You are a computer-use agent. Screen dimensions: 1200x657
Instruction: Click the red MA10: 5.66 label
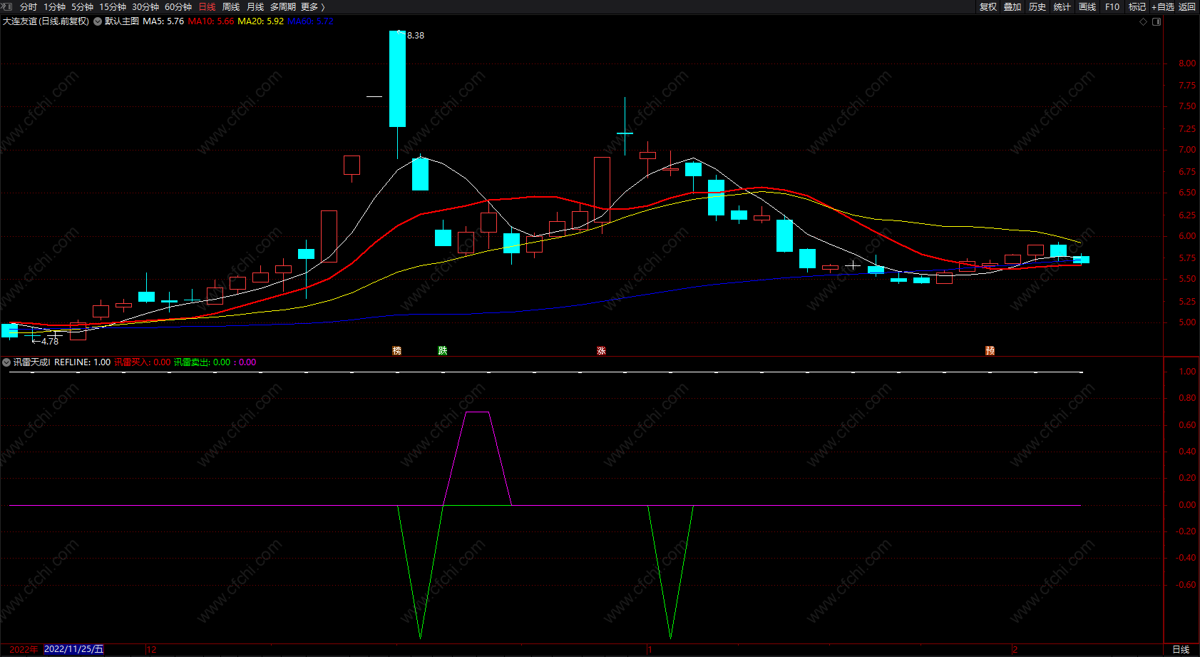[211, 21]
